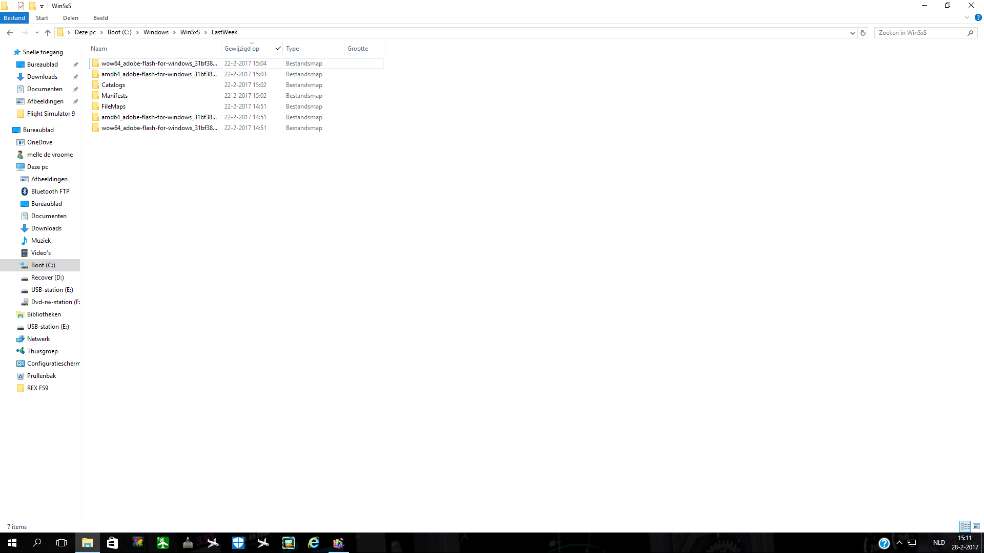Switch to large icons view button
This screenshot has height=553, width=984.
pyautogui.click(x=976, y=526)
